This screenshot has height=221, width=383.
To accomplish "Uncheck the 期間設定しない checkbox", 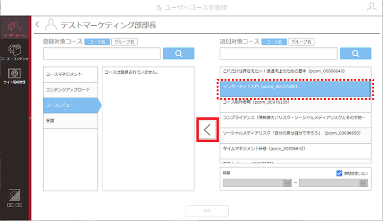I will pos(339,173).
